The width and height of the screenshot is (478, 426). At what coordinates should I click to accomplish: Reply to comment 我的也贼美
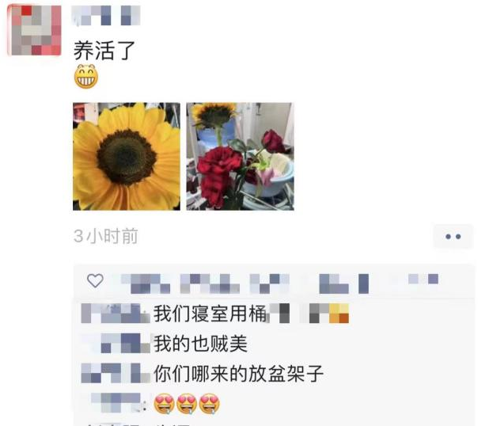pyautogui.click(x=200, y=344)
